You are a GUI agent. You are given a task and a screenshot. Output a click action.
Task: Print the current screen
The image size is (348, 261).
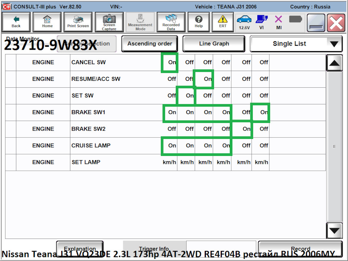78,22
